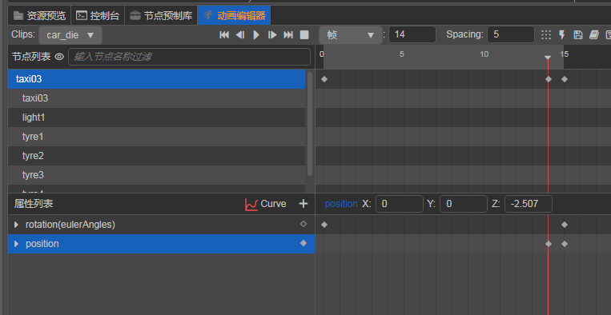Expand the position property track
611x315 pixels.
tap(16, 244)
